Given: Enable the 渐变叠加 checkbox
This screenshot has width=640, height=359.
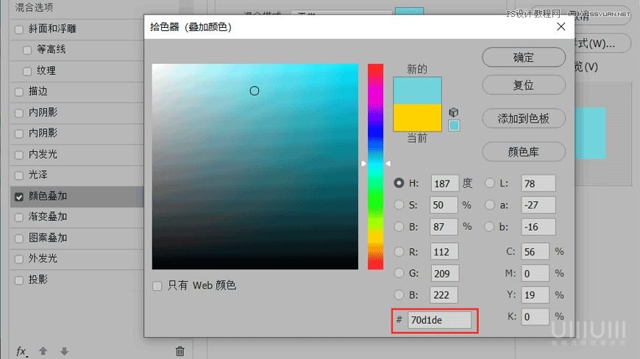Looking at the screenshot, I should [x=19, y=217].
